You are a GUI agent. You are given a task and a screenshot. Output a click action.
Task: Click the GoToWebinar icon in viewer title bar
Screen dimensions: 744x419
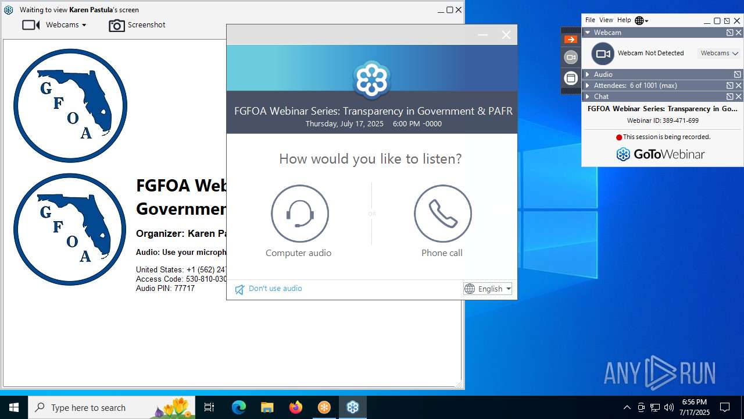[x=9, y=10]
